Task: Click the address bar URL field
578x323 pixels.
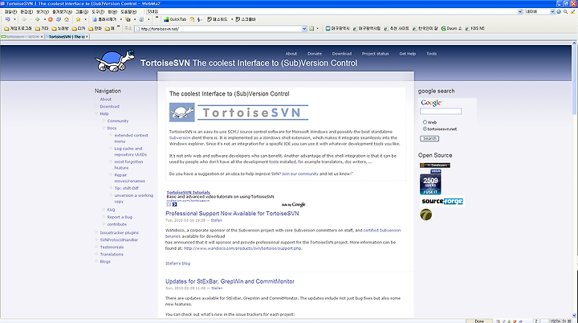Action: click(x=219, y=28)
